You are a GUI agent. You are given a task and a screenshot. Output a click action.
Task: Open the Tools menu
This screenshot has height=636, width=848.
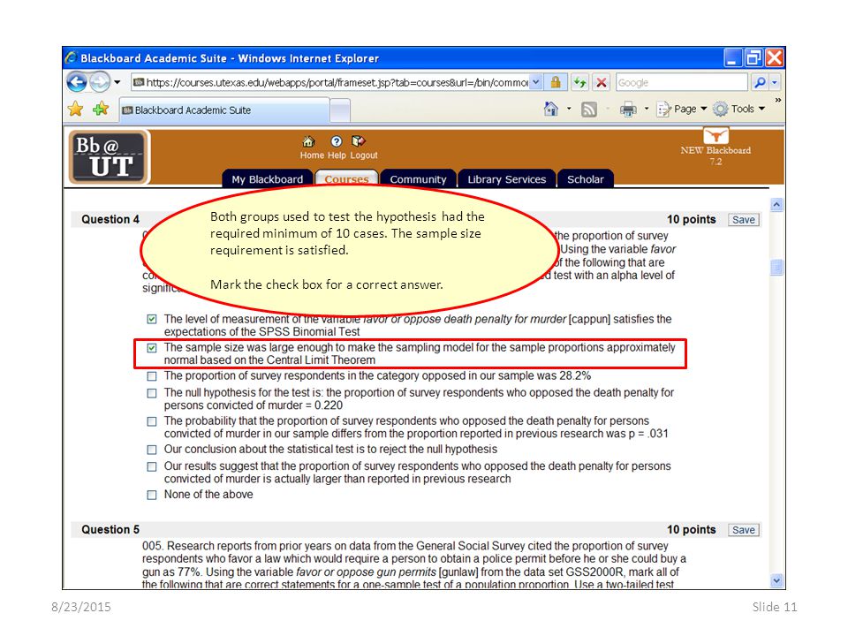click(x=738, y=109)
